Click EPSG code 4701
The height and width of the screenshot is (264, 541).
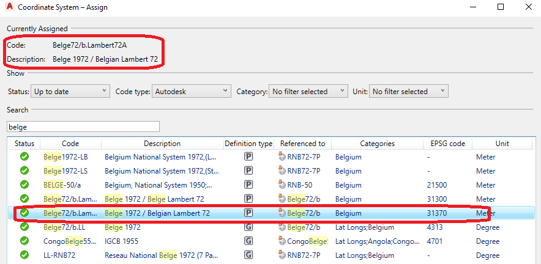[435, 241]
